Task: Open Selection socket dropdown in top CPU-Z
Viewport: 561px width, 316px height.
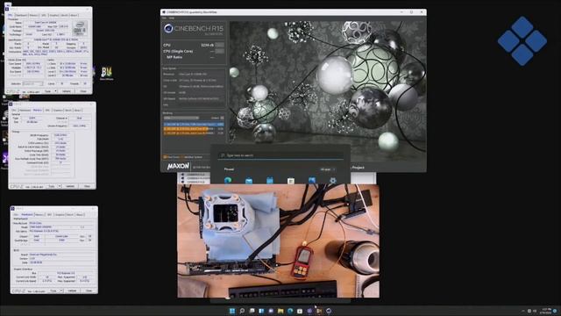Action: point(32,84)
